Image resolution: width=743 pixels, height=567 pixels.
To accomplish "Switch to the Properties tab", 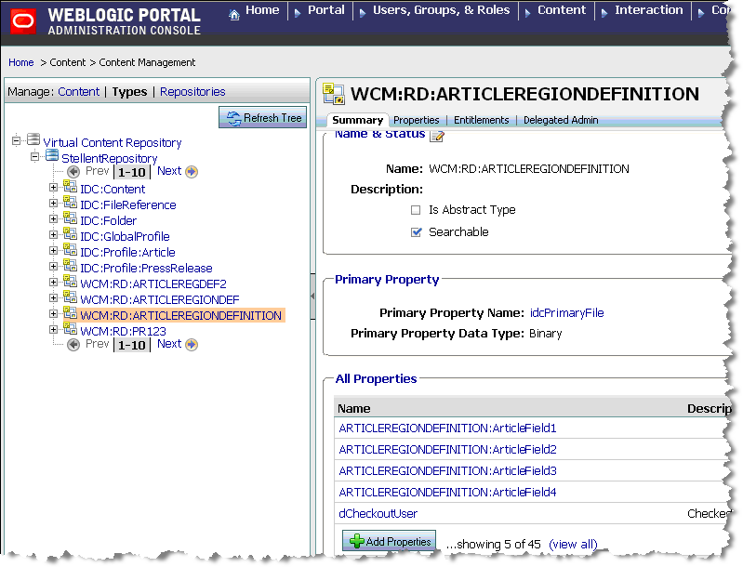I will coord(416,120).
